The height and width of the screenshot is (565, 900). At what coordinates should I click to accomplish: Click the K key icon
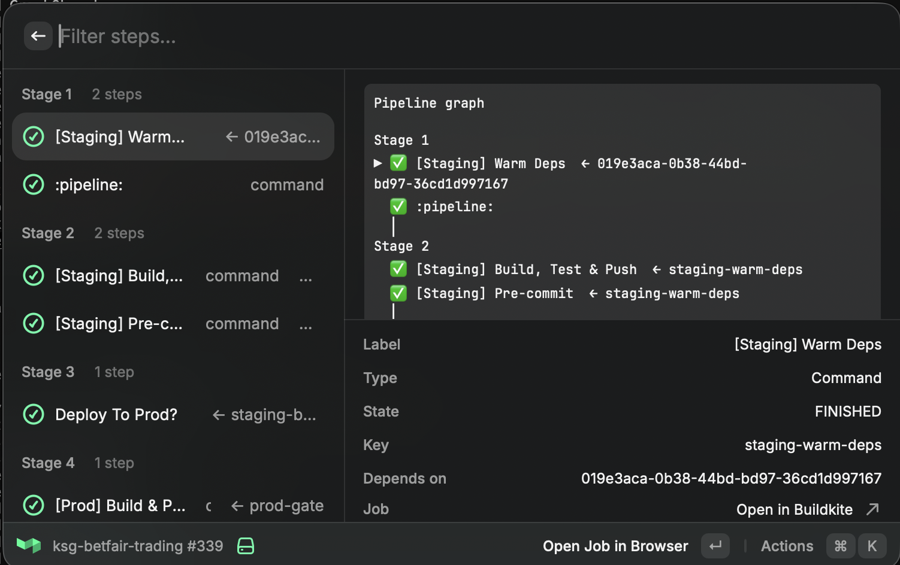[x=872, y=546]
